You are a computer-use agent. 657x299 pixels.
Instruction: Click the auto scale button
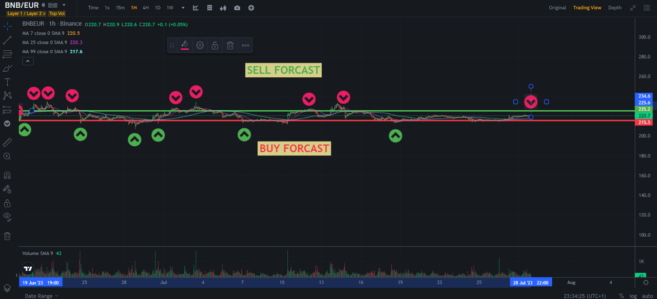648,296
